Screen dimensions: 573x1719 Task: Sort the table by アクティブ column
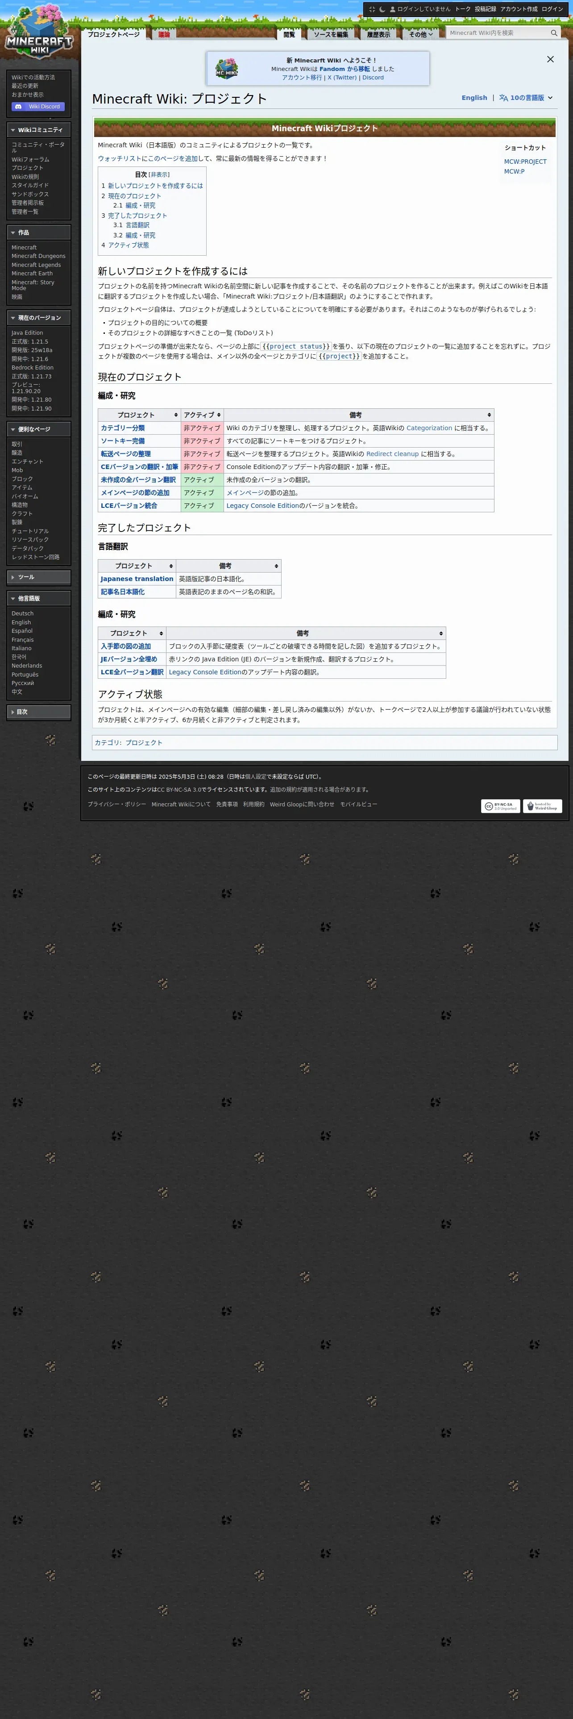point(202,415)
